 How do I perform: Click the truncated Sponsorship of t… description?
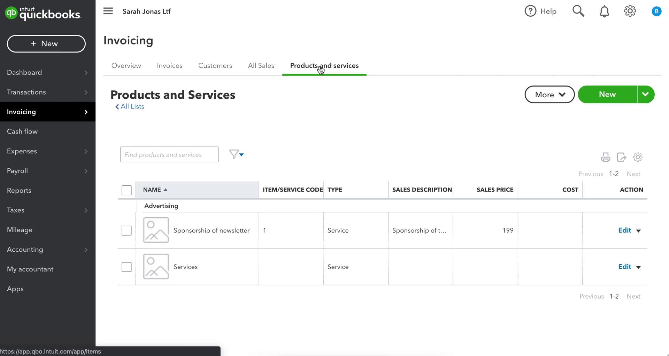coord(419,230)
